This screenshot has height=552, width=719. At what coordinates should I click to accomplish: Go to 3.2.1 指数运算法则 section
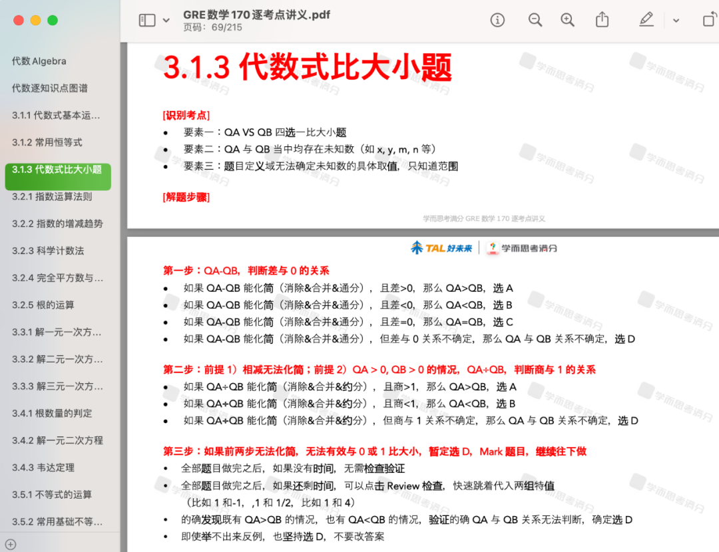[52, 197]
